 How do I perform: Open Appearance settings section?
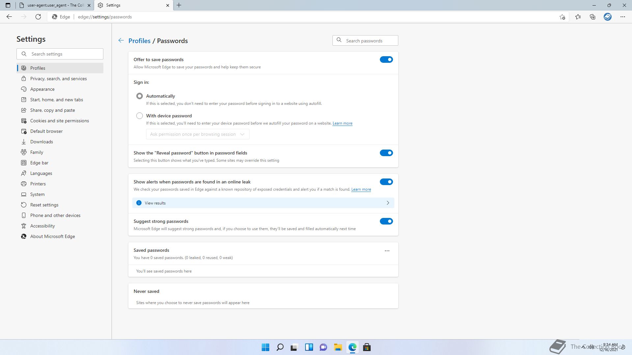(60, 89)
